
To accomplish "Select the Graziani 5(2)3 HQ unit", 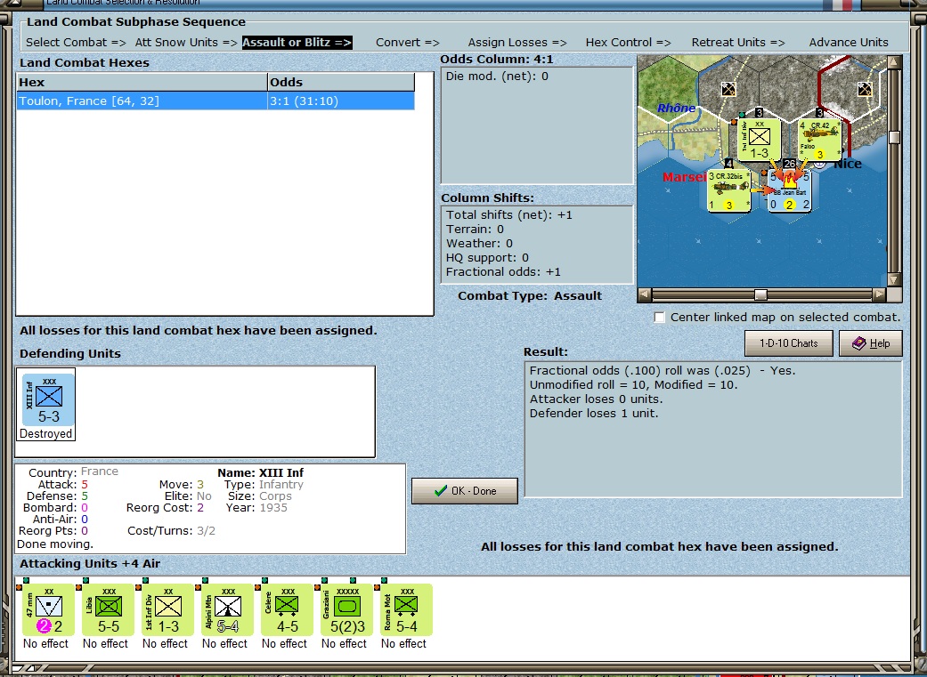I will pyautogui.click(x=347, y=609).
